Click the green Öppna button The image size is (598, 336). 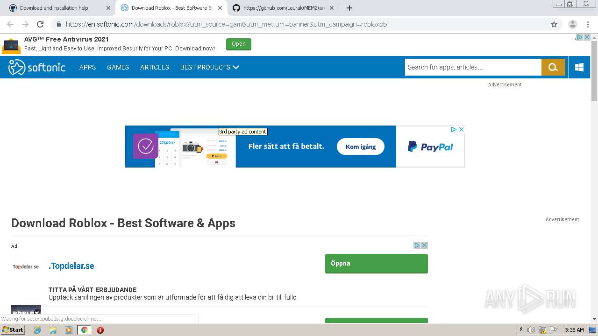[377, 263]
